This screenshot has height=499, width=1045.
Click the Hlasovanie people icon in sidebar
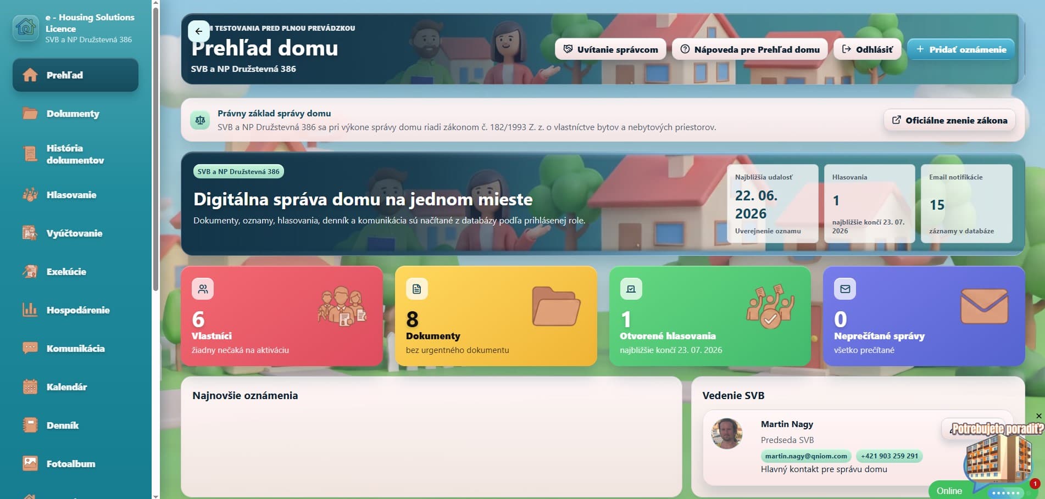coord(30,195)
